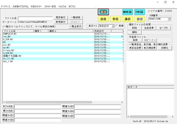Click the 表示順変更 button
The image size is (177, 124).
tap(150, 48)
